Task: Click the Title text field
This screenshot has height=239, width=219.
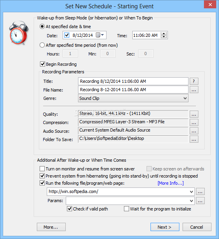Action: tap(133, 81)
